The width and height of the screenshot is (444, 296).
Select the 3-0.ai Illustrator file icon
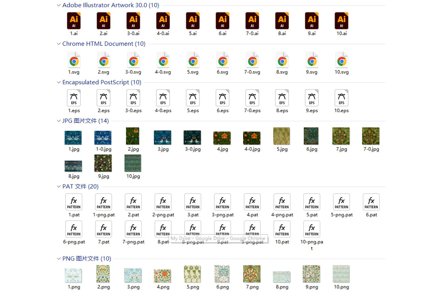133,21
